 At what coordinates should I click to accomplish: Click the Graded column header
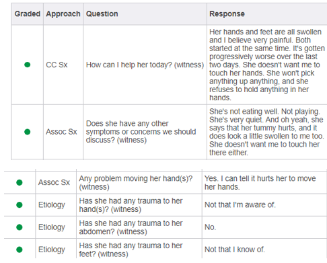coord(28,13)
